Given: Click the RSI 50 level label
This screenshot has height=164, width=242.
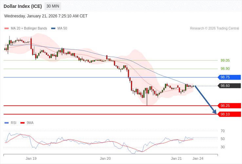Looking at the screenshot, I should (x=223, y=139).
